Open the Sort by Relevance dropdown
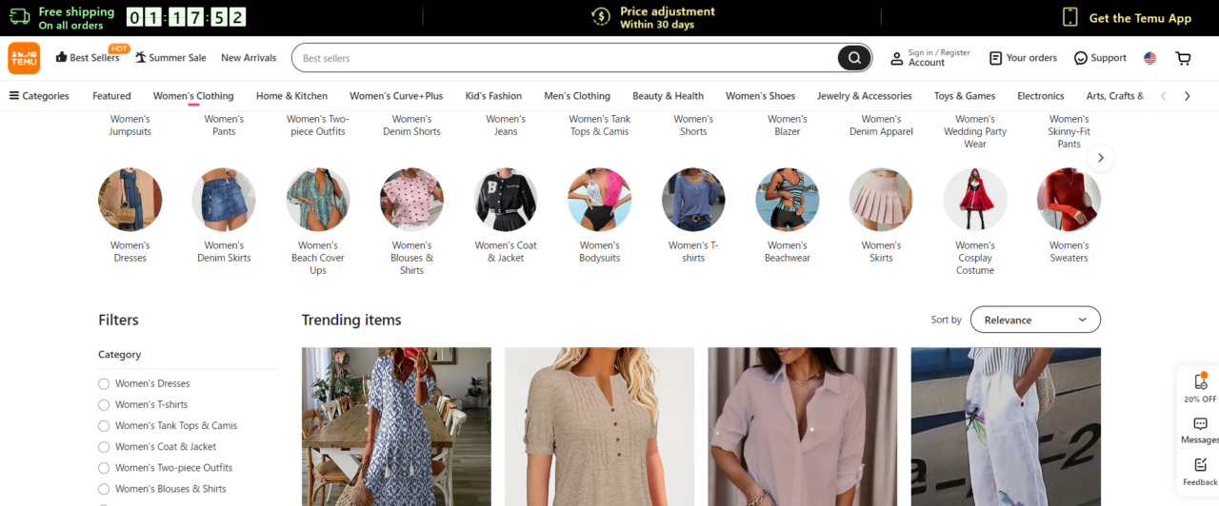The image size is (1219, 506). pyautogui.click(x=1035, y=320)
